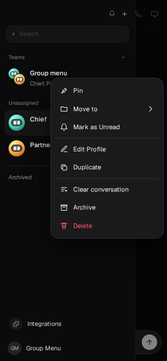Collapse the Teams section chevron
The width and height of the screenshot is (167, 361).
[x=123, y=57]
